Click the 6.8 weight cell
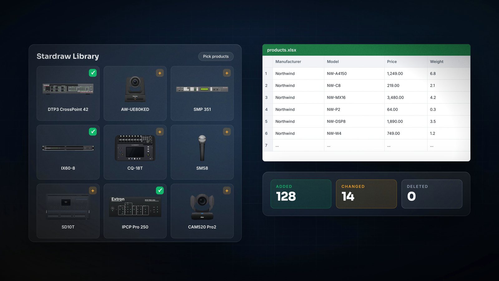This screenshot has height=281, width=499. [x=449, y=74]
